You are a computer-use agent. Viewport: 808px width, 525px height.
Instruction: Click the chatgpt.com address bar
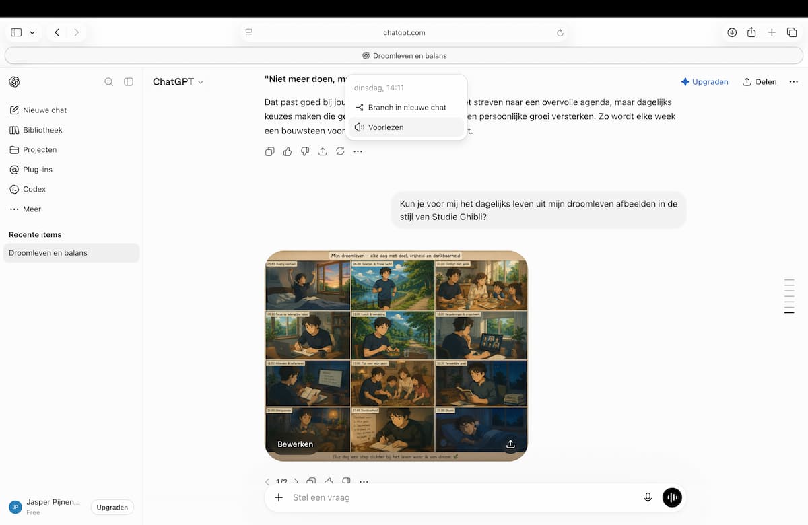point(404,32)
